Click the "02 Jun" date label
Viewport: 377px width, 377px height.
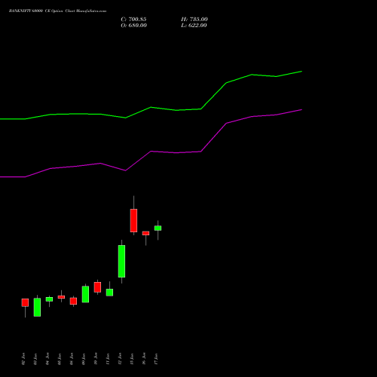point(23,359)
